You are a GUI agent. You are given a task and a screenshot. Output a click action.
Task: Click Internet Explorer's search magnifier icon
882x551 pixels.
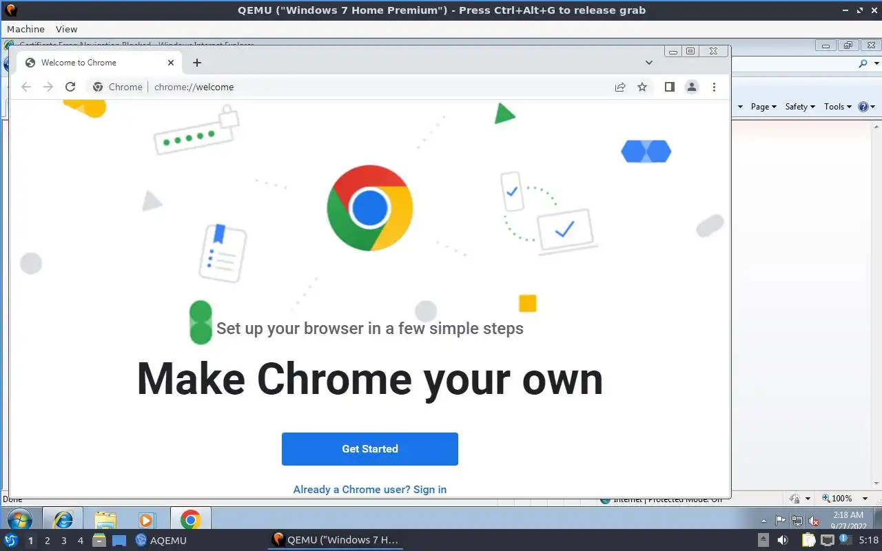coord(863,63)
